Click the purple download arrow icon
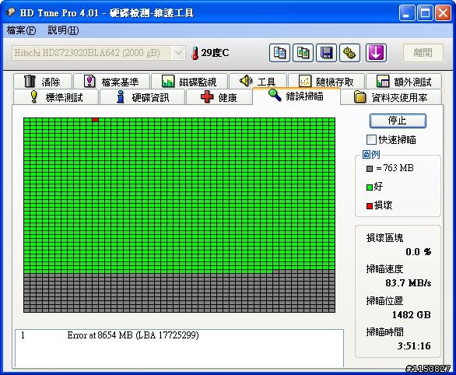This screenshot has height=375, width=456. click(x=376, y=53)
